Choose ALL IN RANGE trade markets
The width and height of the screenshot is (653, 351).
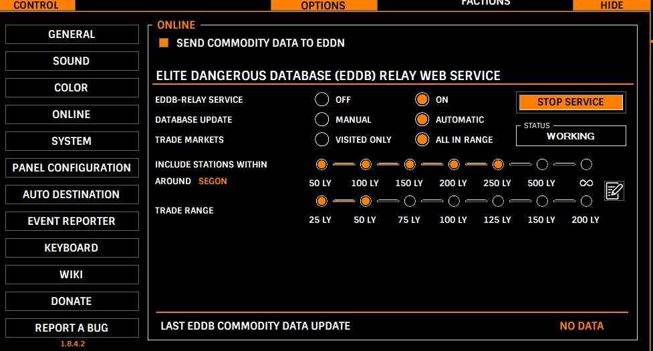coord(422,139)
